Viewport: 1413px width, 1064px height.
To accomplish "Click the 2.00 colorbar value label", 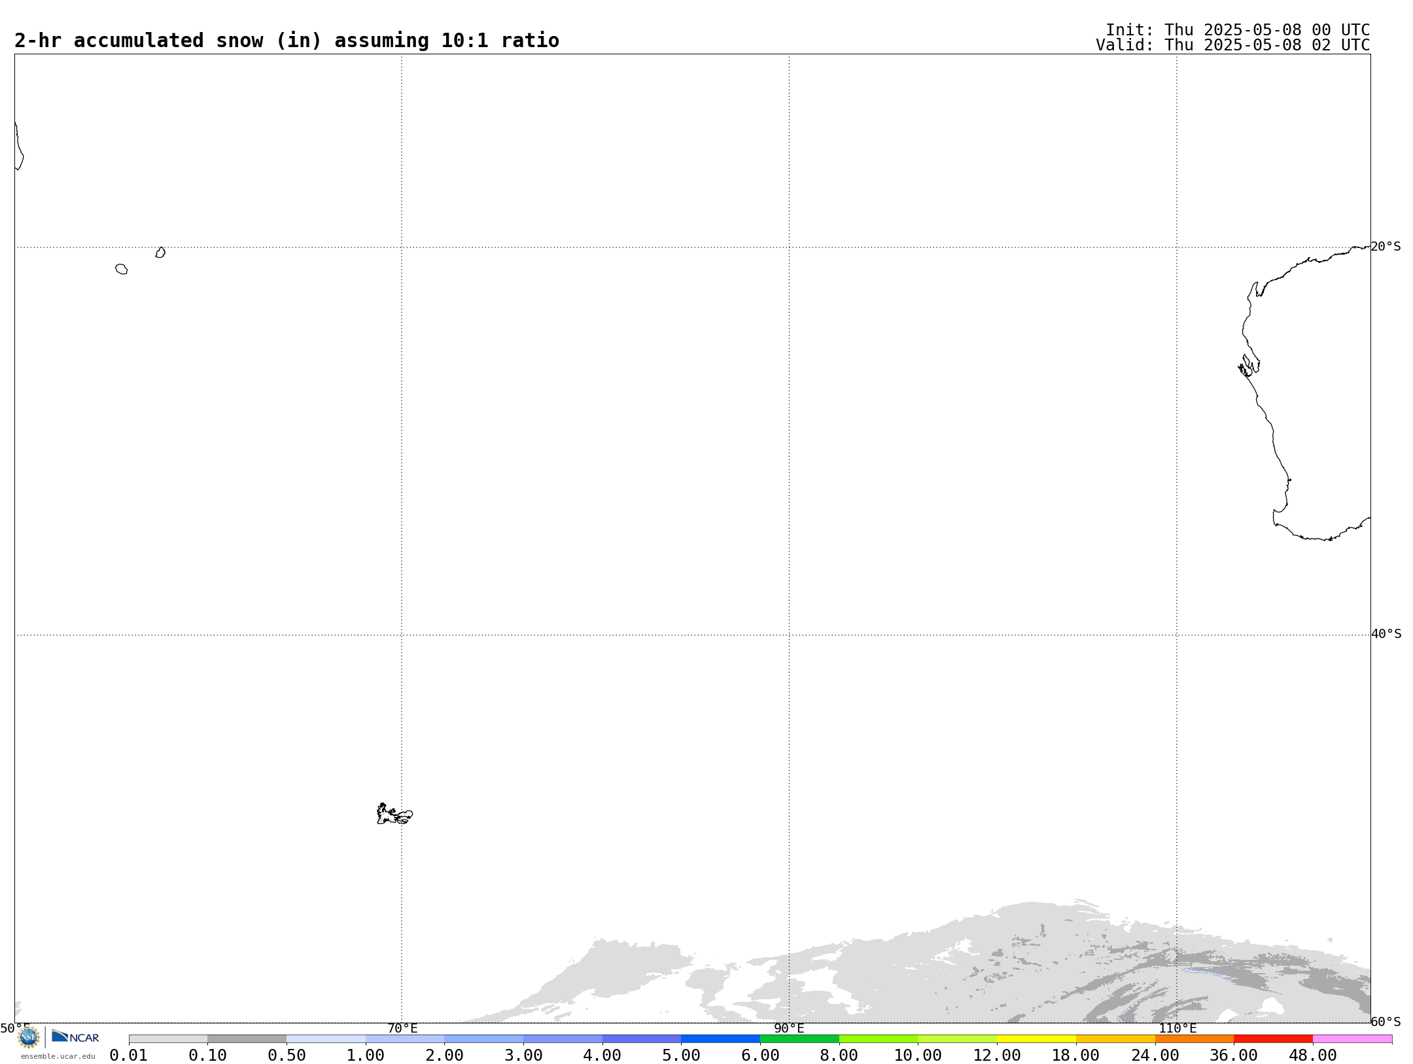I will click(444, 1055).
